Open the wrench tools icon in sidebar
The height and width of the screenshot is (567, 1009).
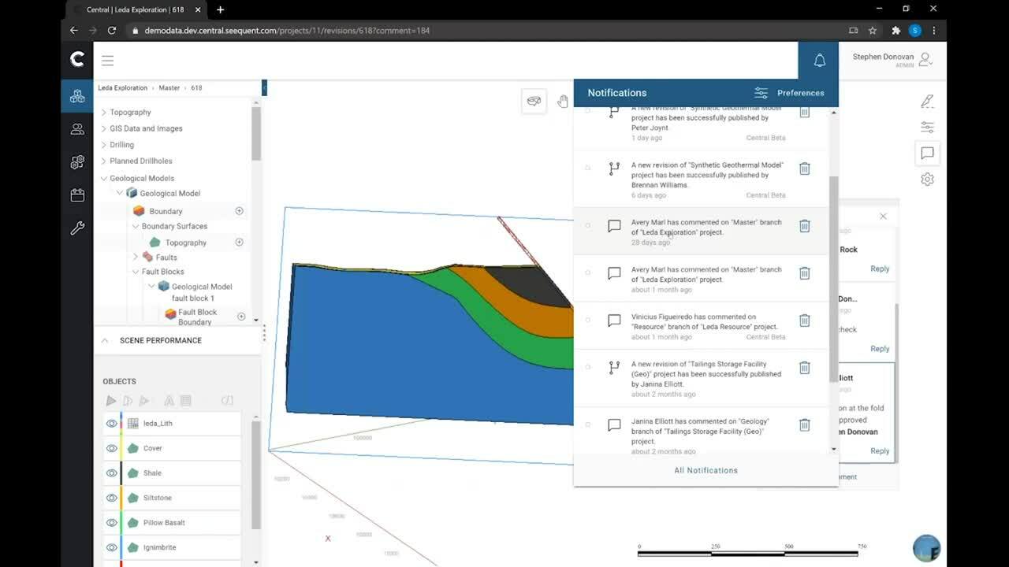click(x=77, y=228)
